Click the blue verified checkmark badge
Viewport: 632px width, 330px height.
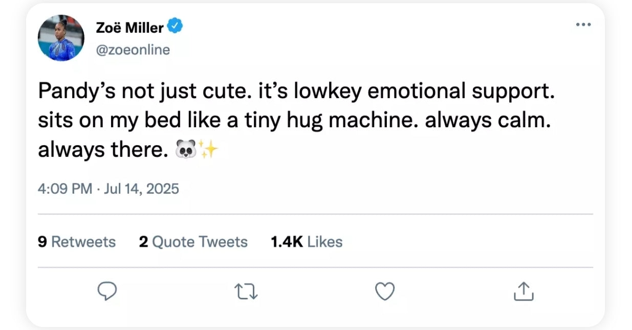pos(176,27)
